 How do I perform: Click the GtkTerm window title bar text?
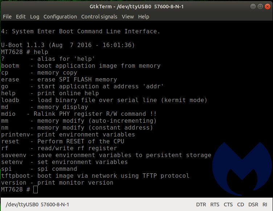click(136, 7)
